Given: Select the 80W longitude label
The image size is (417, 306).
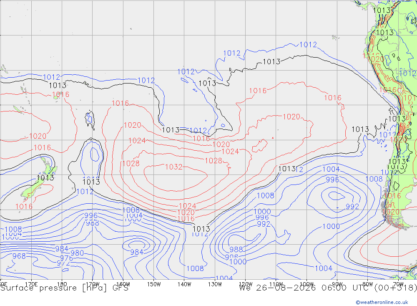Looking at the screenshot, I should (368, 284).
